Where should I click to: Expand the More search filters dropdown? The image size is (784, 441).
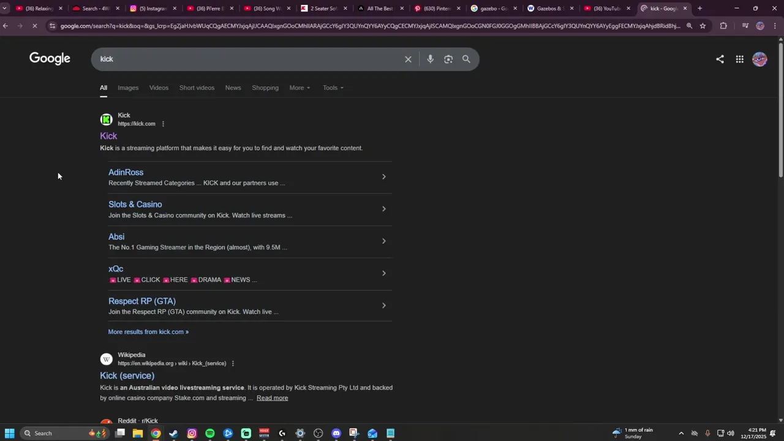click(x=300, y=88)
